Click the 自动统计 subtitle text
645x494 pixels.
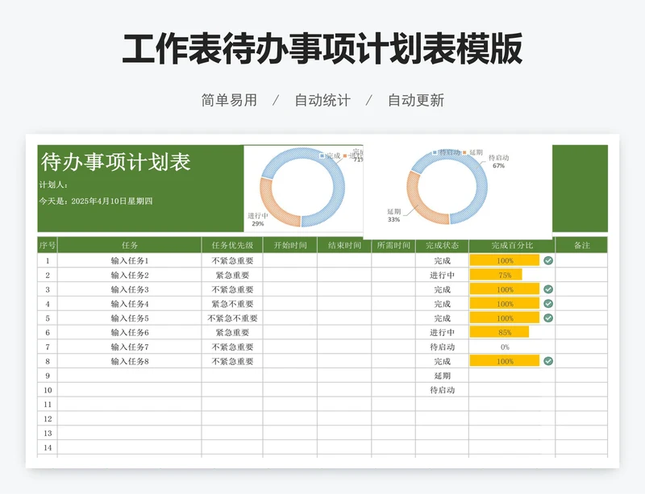click(322, 100)
